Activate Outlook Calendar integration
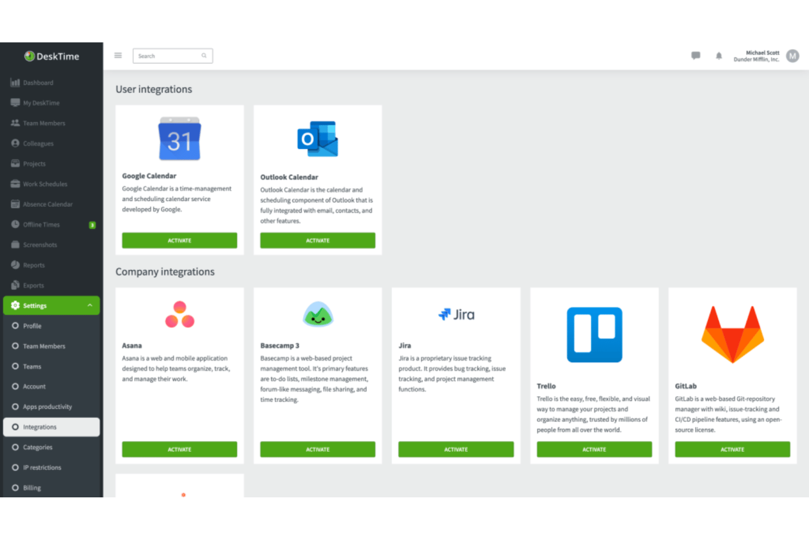This screenshot has width=809, height=540. point(318,240)
